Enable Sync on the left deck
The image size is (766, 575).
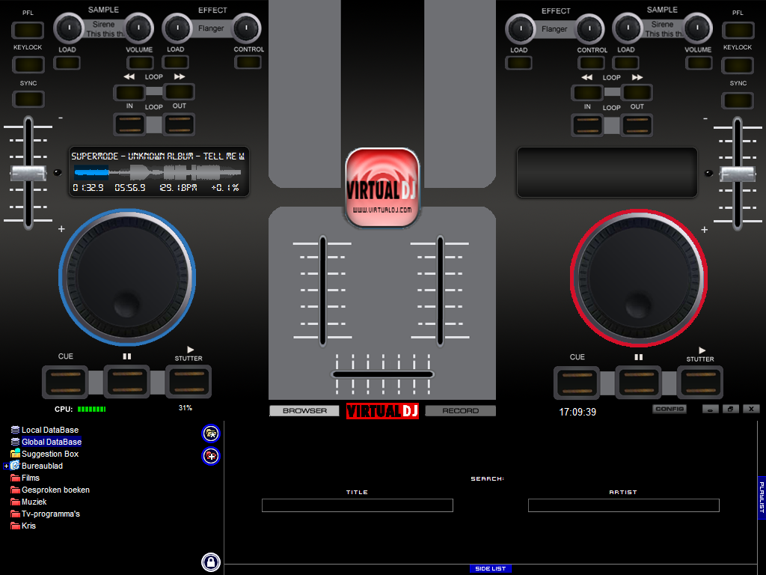tap(28, 100)
